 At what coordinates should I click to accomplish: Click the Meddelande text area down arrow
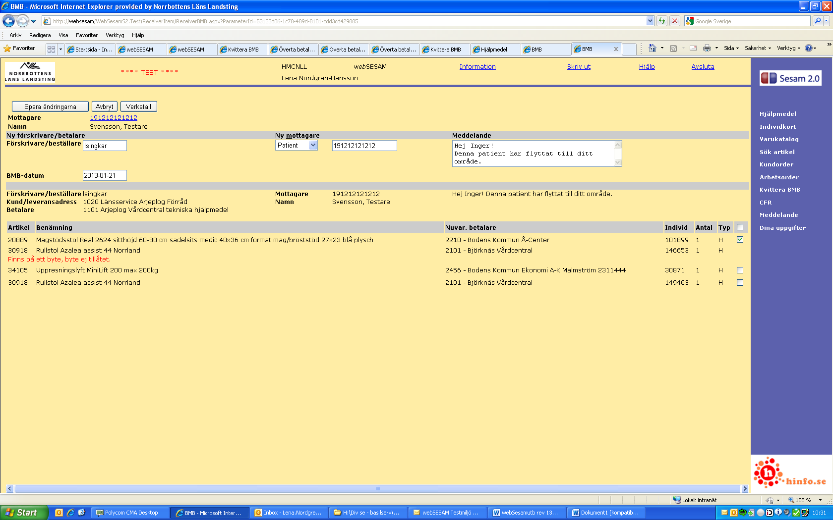pos(617,162)
